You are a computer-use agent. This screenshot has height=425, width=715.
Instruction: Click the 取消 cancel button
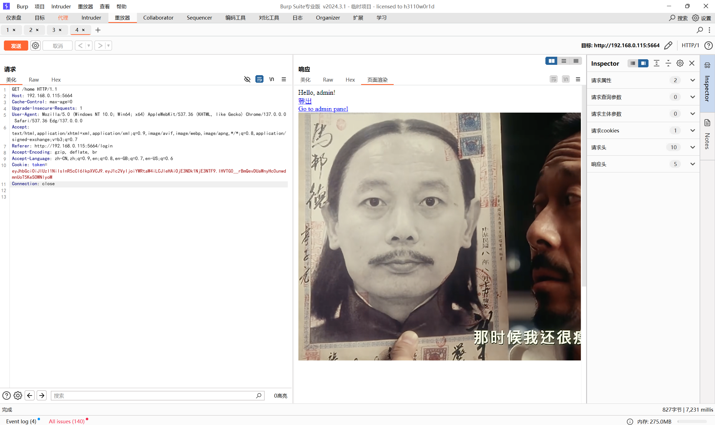click(x=58, y=46)
